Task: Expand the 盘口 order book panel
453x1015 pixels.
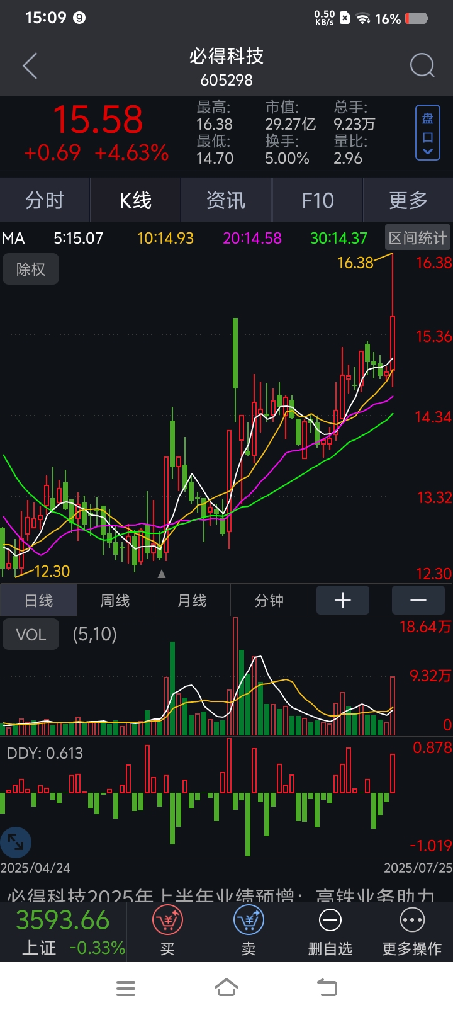Action: coord(428,133)
